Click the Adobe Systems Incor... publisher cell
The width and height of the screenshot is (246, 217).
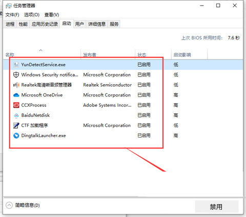point(107,105)
